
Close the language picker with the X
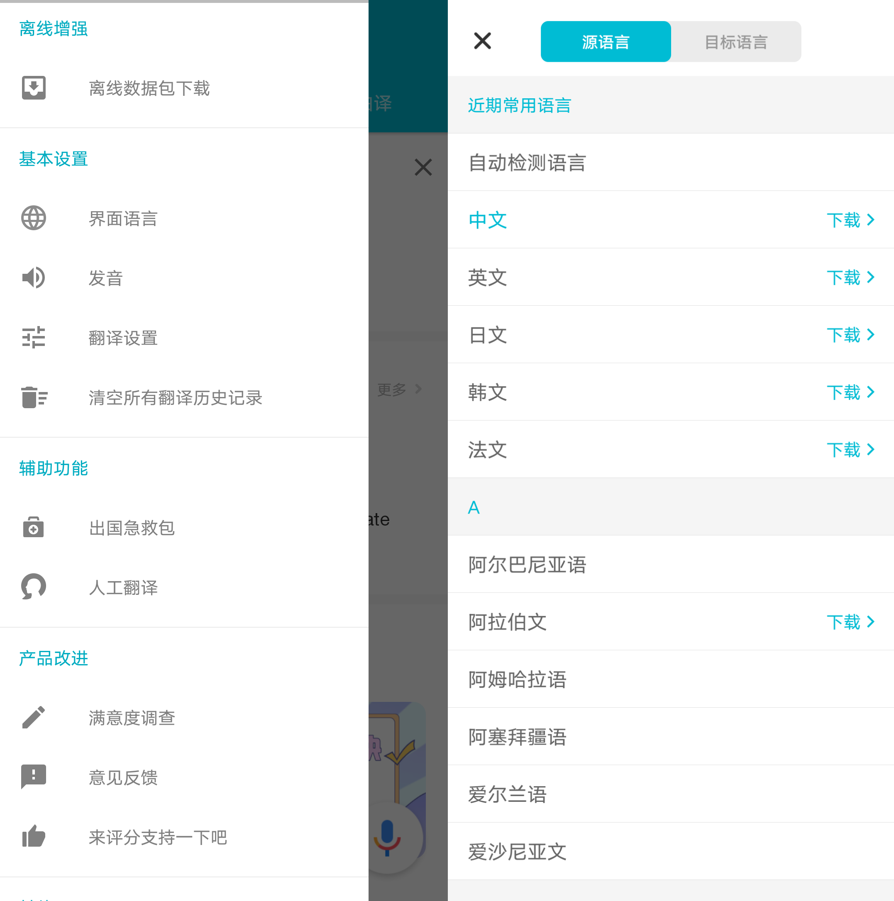click(x=482, y=41)
